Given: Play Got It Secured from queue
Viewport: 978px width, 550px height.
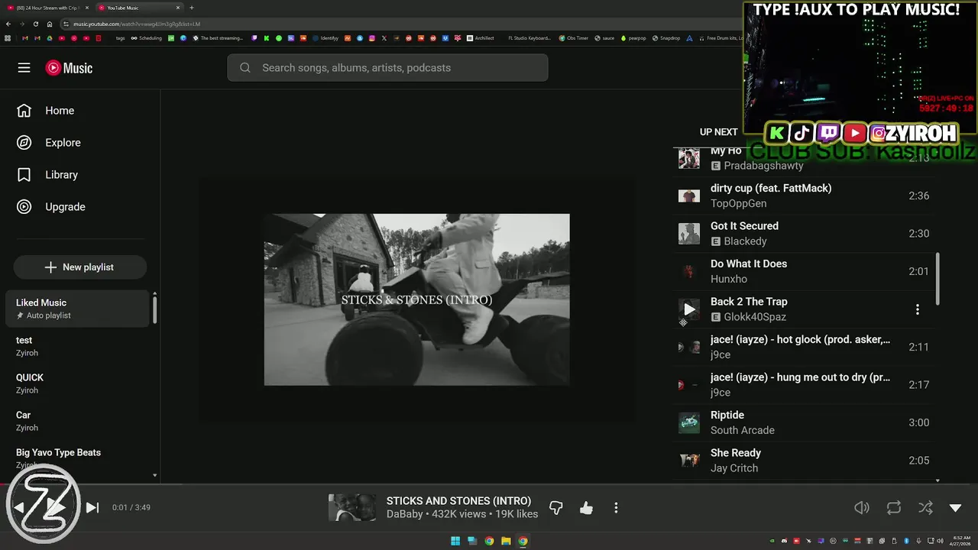Looking at the screenshot, I should click(805, 234).
